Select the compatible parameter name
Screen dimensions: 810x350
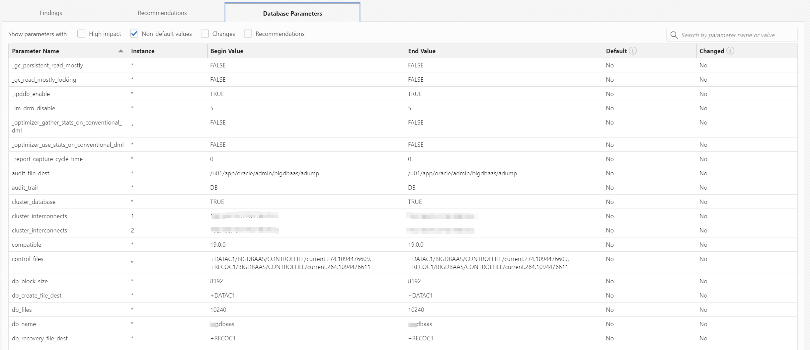coord(27,245)
